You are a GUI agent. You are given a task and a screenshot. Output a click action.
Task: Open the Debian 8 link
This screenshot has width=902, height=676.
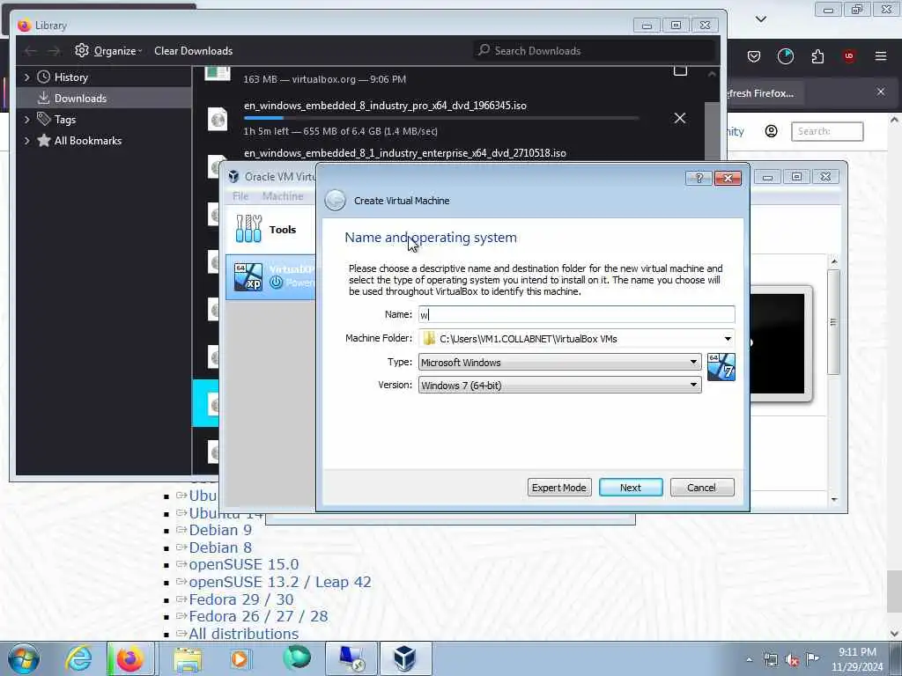(220, 547)
